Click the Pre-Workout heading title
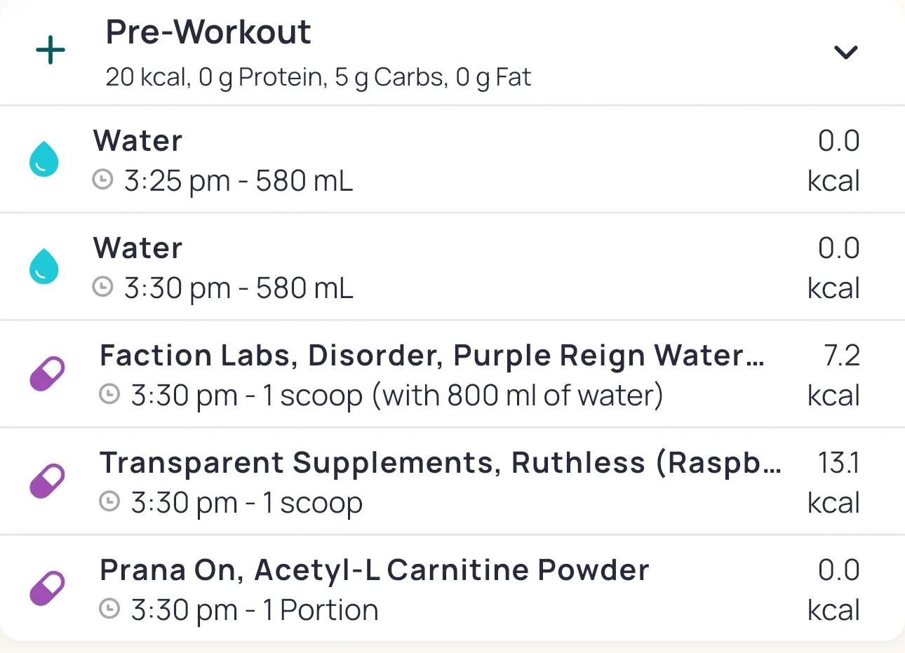905x653 pixels. (208, 32)
